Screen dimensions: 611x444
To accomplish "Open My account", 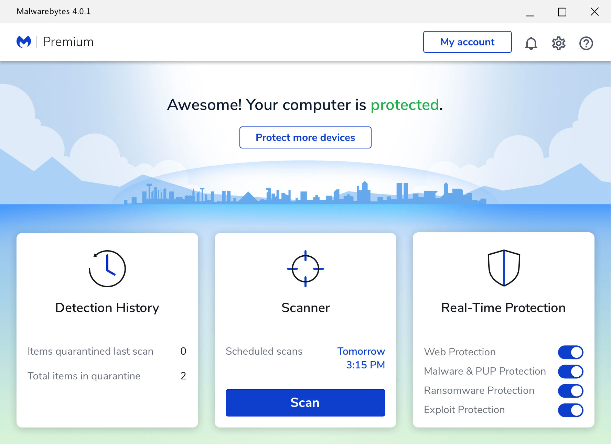I will (x=468, y=42).
